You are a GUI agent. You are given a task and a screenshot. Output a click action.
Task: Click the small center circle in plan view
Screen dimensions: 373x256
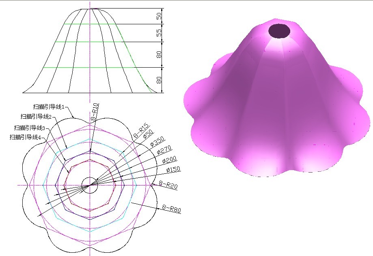click(90, 185)
